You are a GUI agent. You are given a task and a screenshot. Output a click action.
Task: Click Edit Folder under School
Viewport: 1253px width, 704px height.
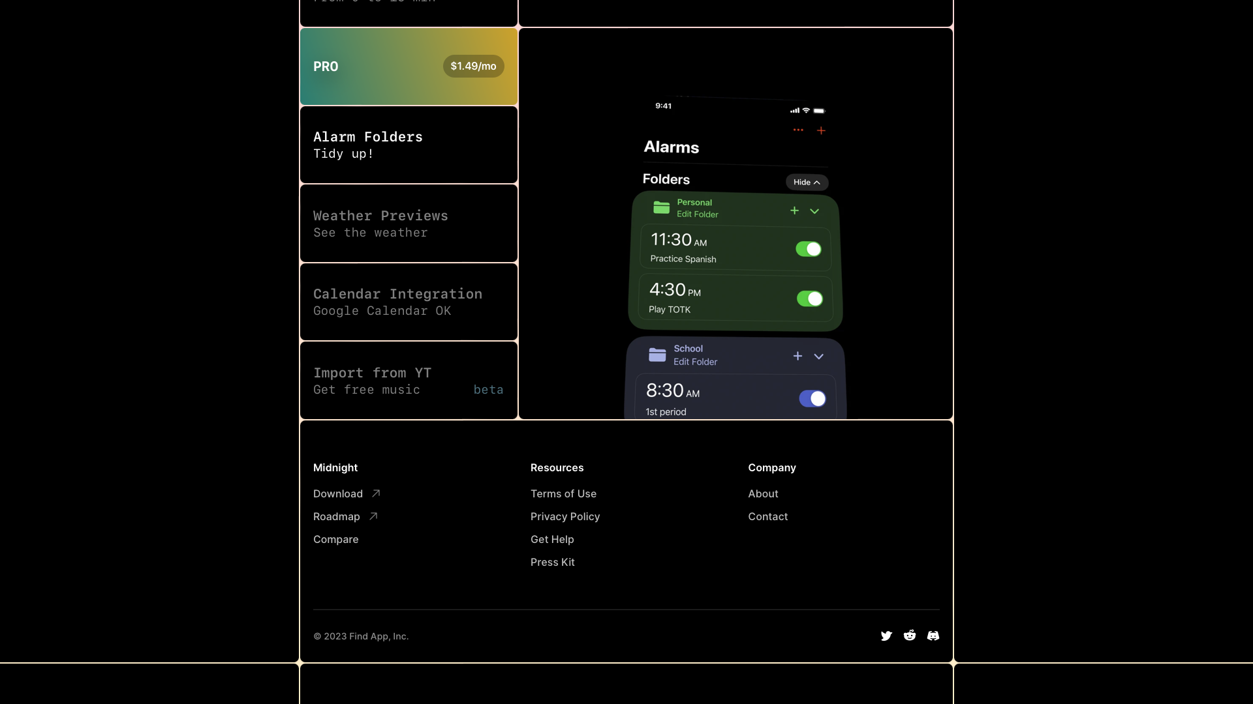(696, 362)
